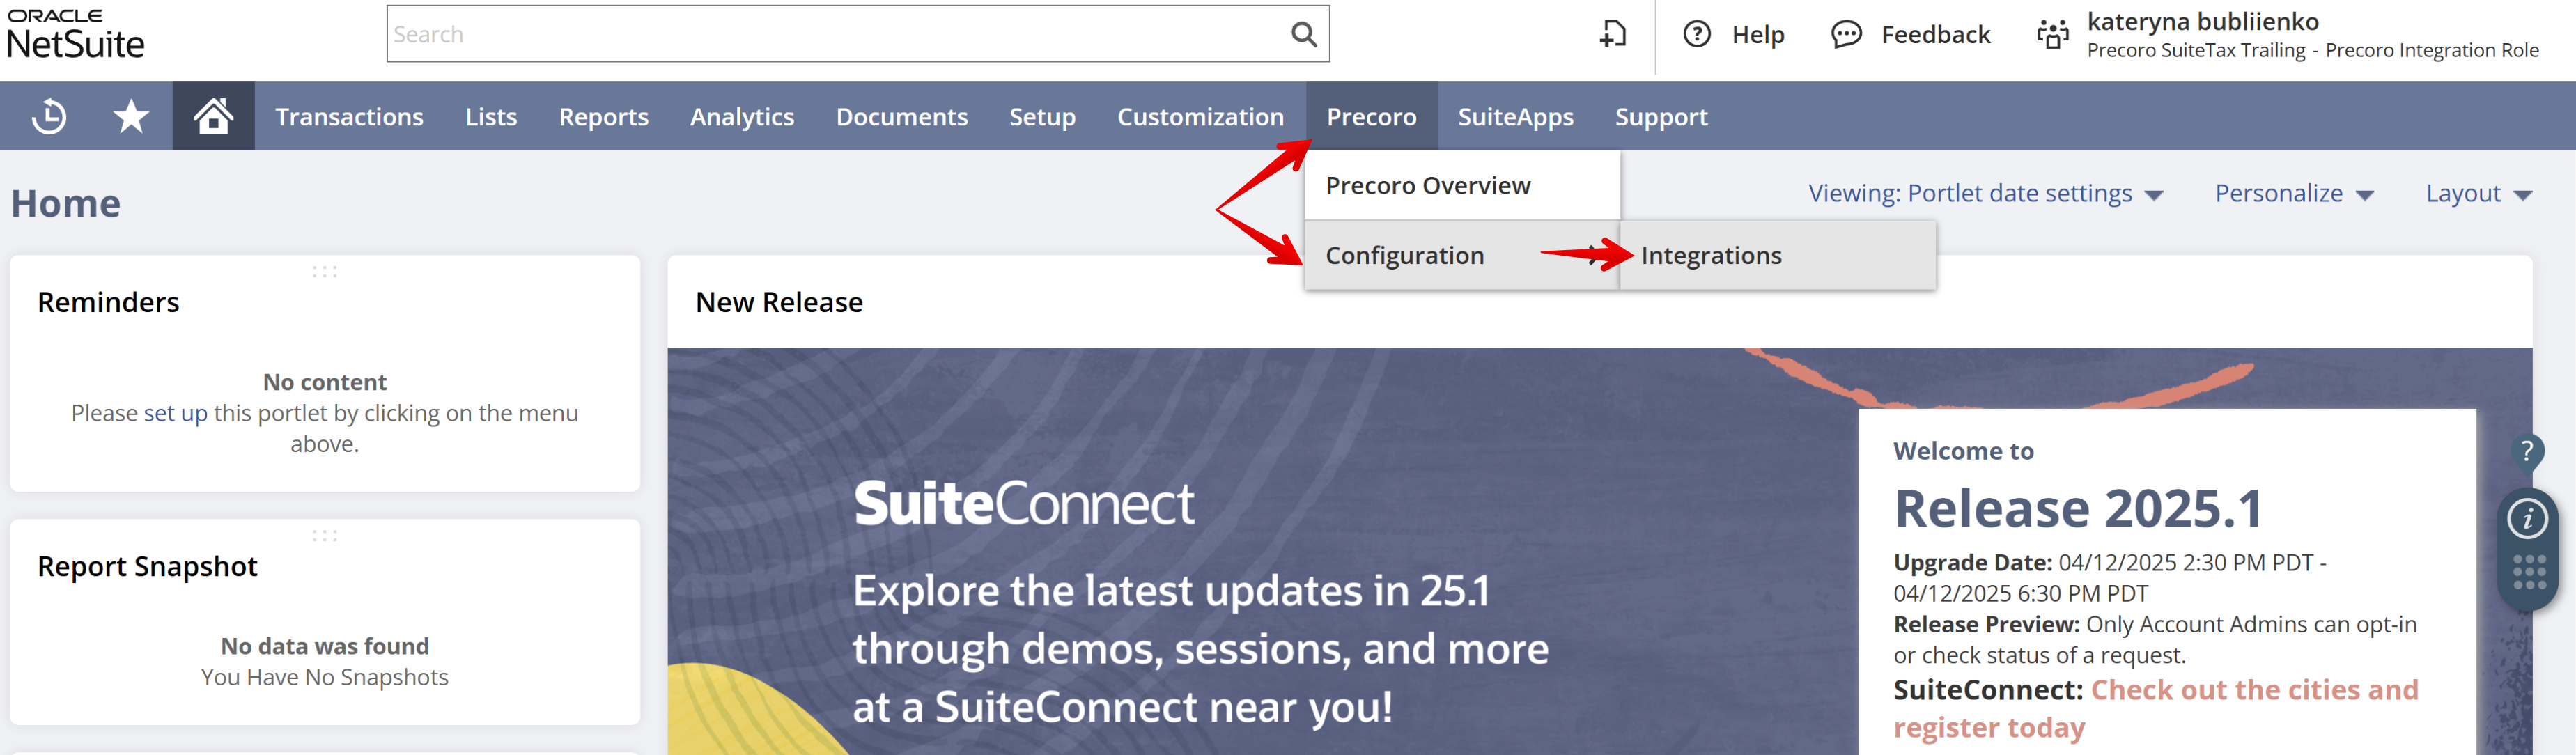Click the Report Snapshot portlet title
This screenshot has width=2576, height=755.
tap(147, 566)
